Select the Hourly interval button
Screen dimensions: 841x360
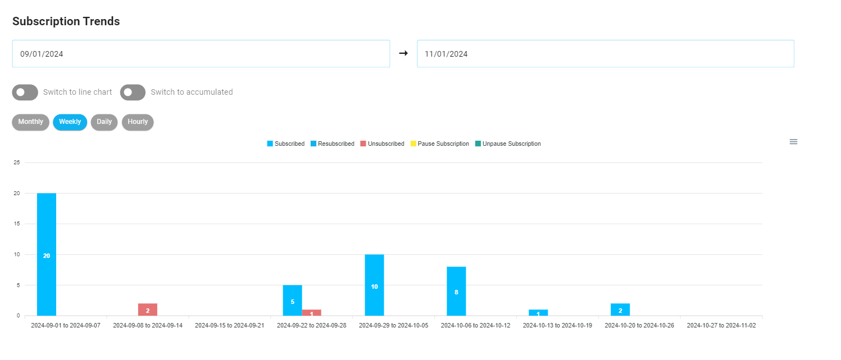point(138,122)
